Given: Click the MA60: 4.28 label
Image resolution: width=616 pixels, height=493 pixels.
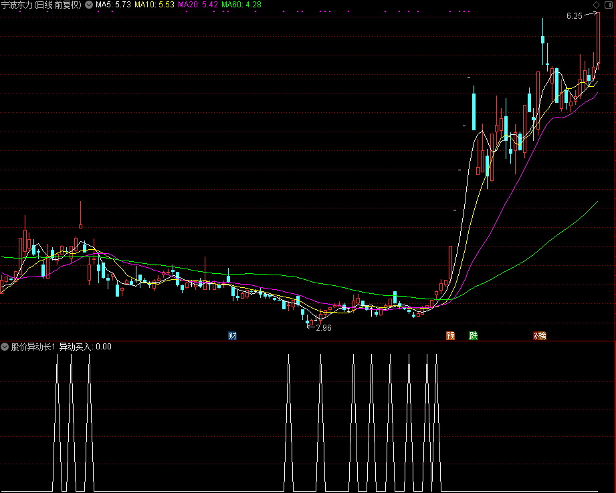Looking at the screenshot, I should (x=241, y=5).
